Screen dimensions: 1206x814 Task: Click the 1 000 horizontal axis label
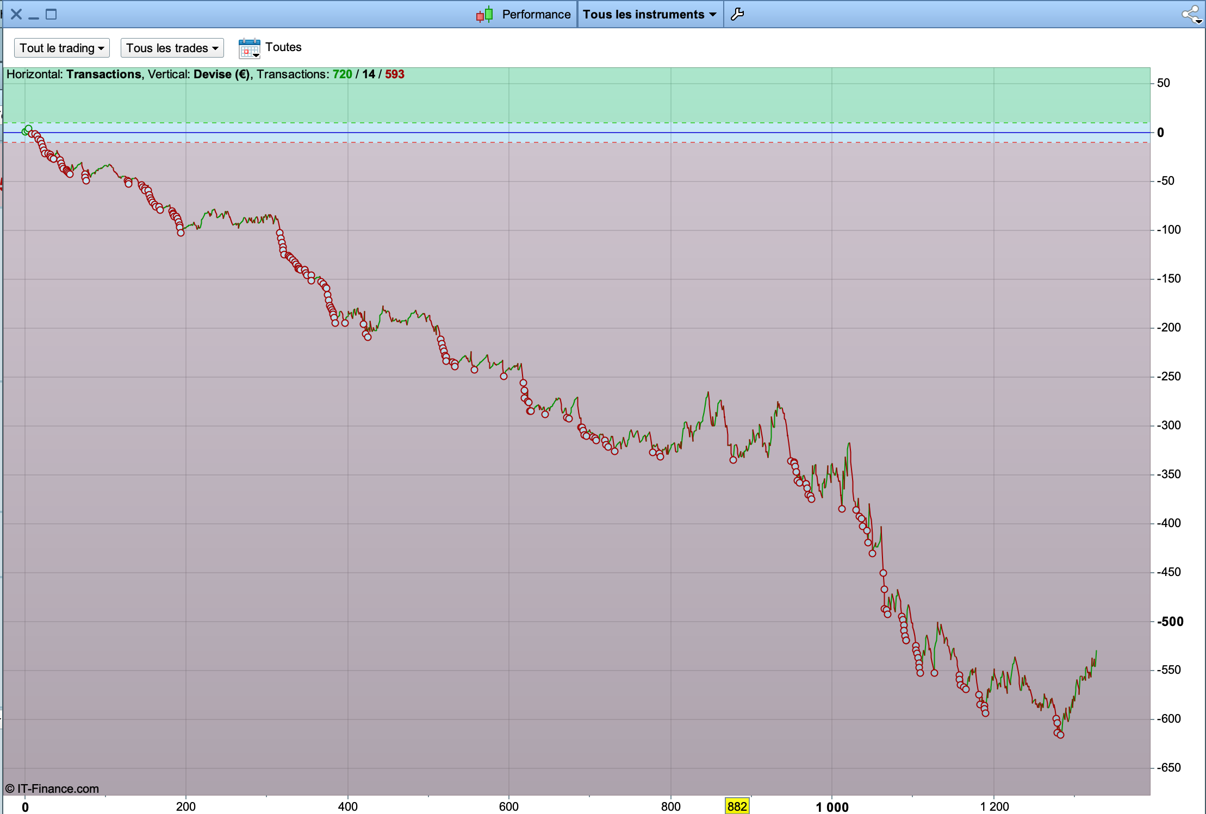click(x=832, y=807)
